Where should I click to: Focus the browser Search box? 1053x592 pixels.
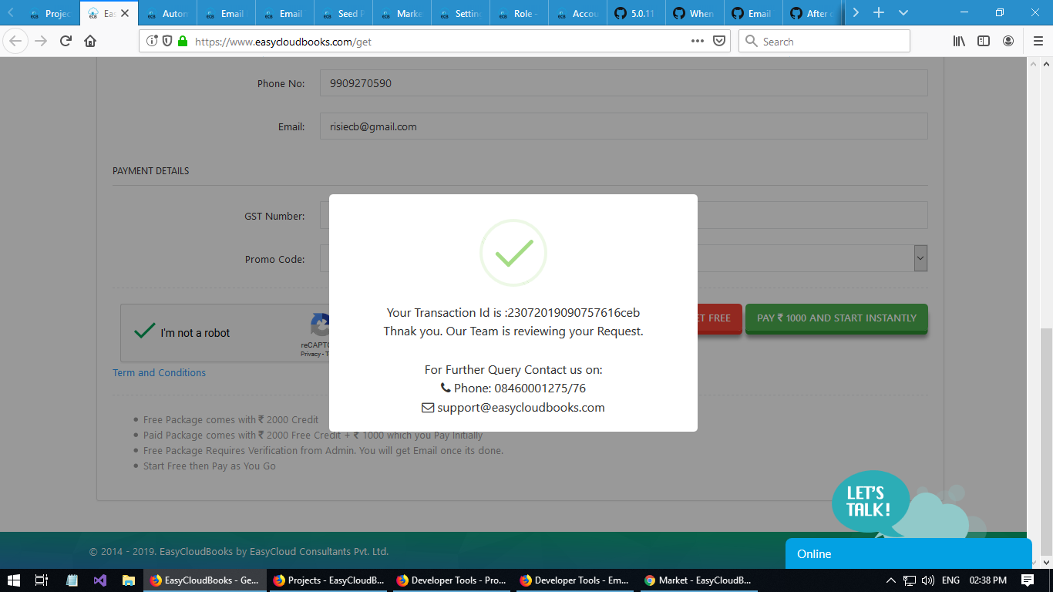[824, 41]
